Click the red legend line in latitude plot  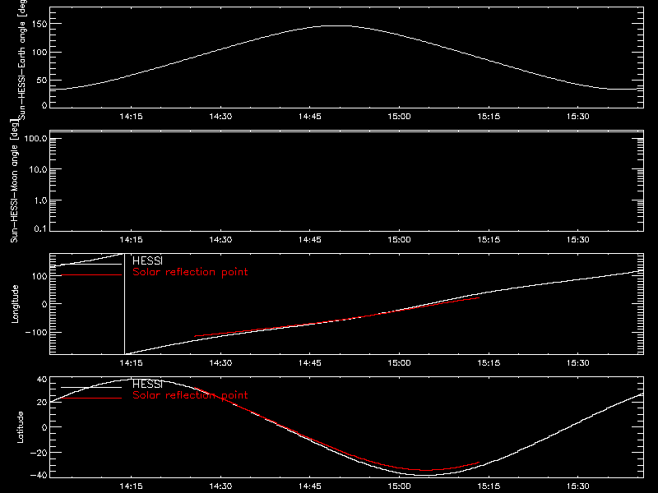91,398
